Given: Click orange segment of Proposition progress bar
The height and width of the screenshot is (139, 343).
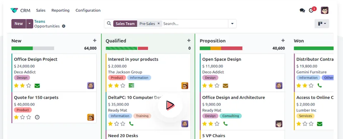Looking at the screenshot, I should click(216, 48).
